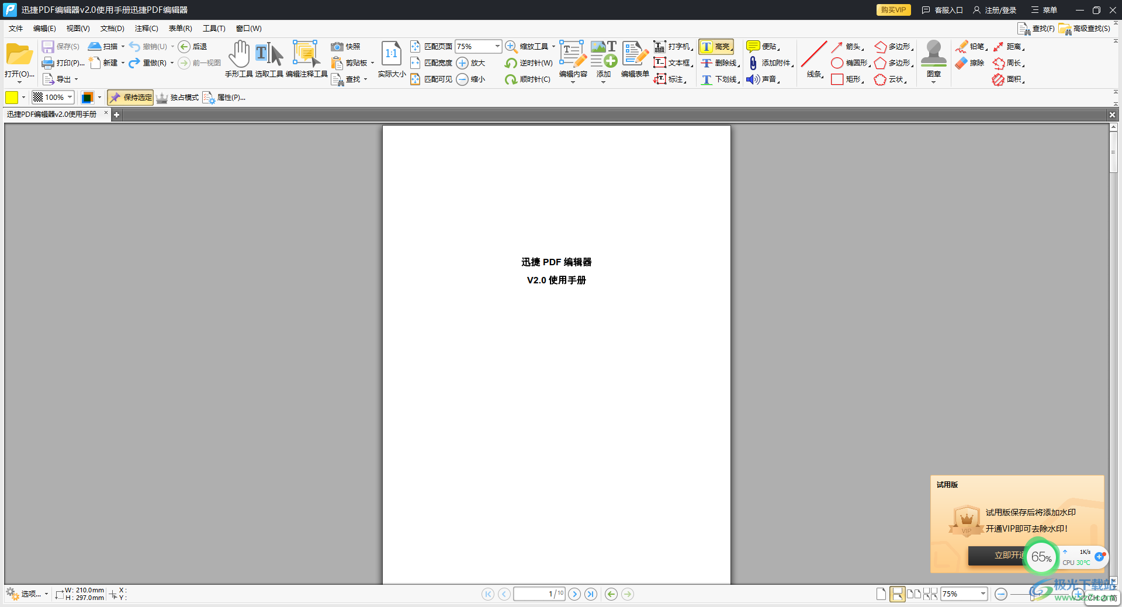Insert a Sound (声音) annotation
1122x607 pixels.
pos(763,79)
